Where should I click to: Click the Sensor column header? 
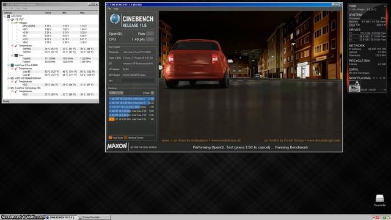(23, 12)
